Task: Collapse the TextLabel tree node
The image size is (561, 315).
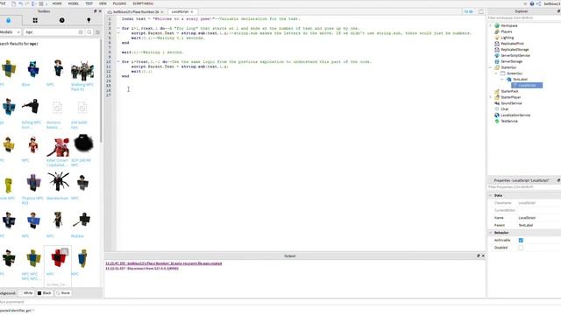Action: (x=502, y=80)
